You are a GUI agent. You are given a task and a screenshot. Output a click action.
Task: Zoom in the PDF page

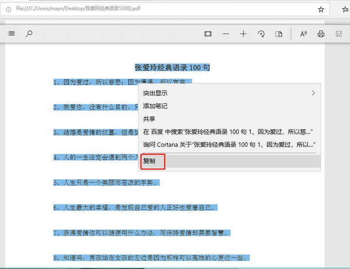[244, 34]
